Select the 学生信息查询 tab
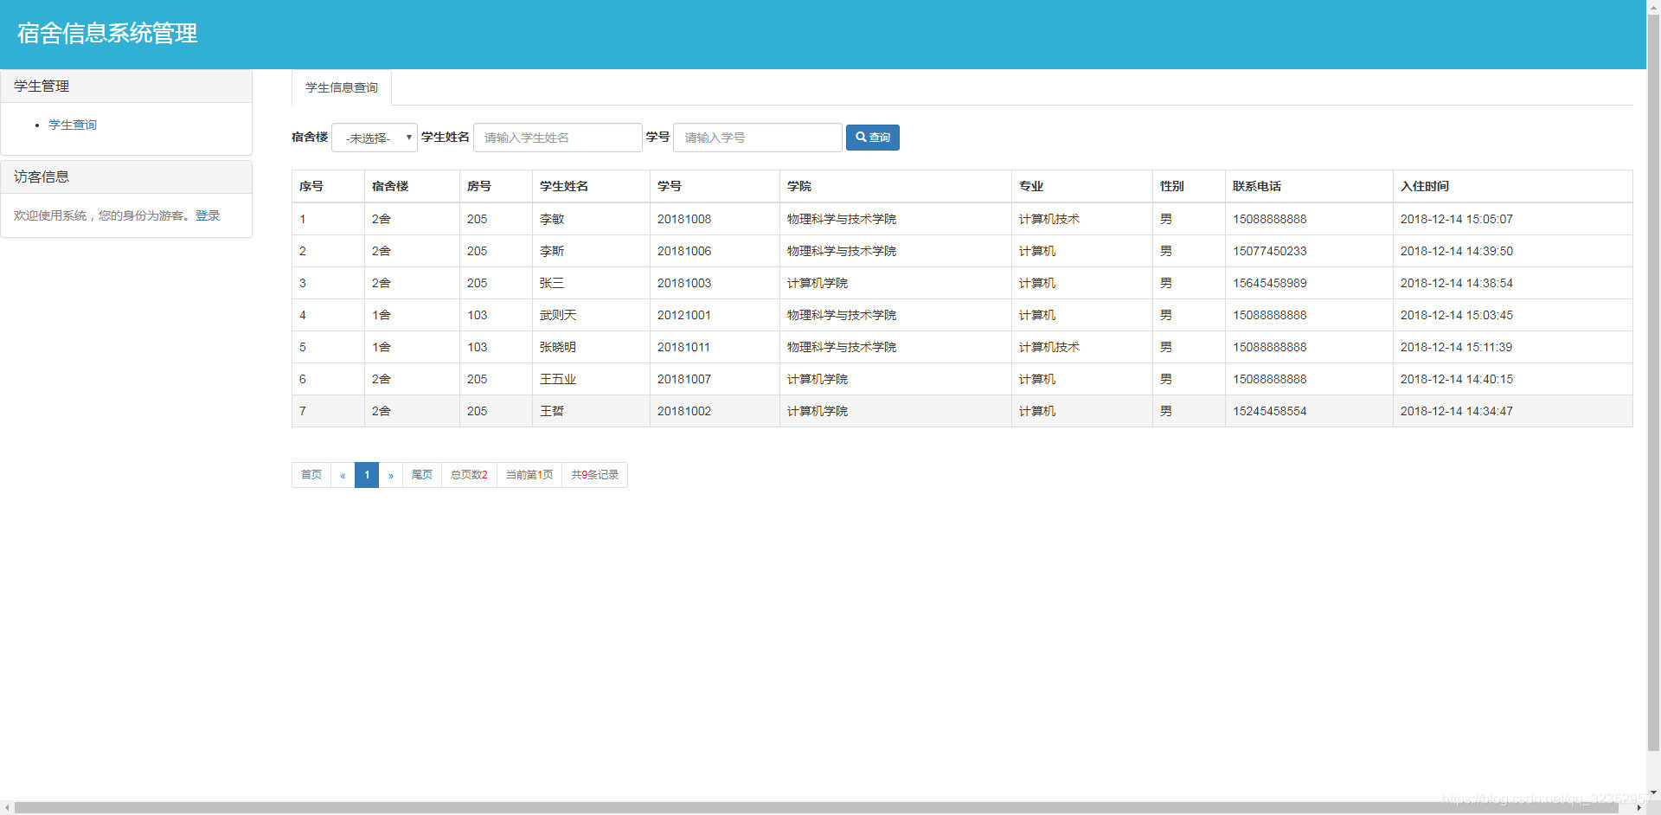The width and height of the screenshot is (1661, 815). click(342, 87)
